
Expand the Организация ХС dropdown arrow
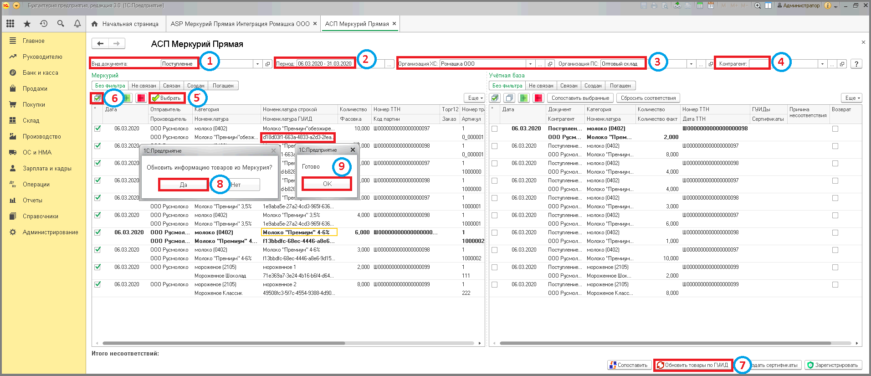530,64
